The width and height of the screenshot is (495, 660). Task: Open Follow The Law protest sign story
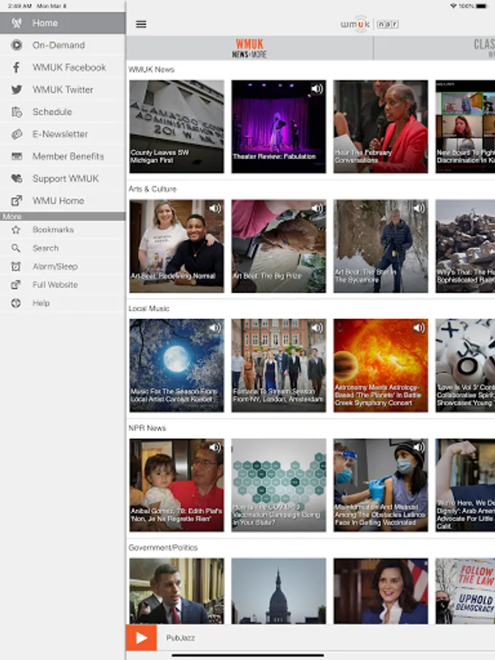tap(465, 591)
